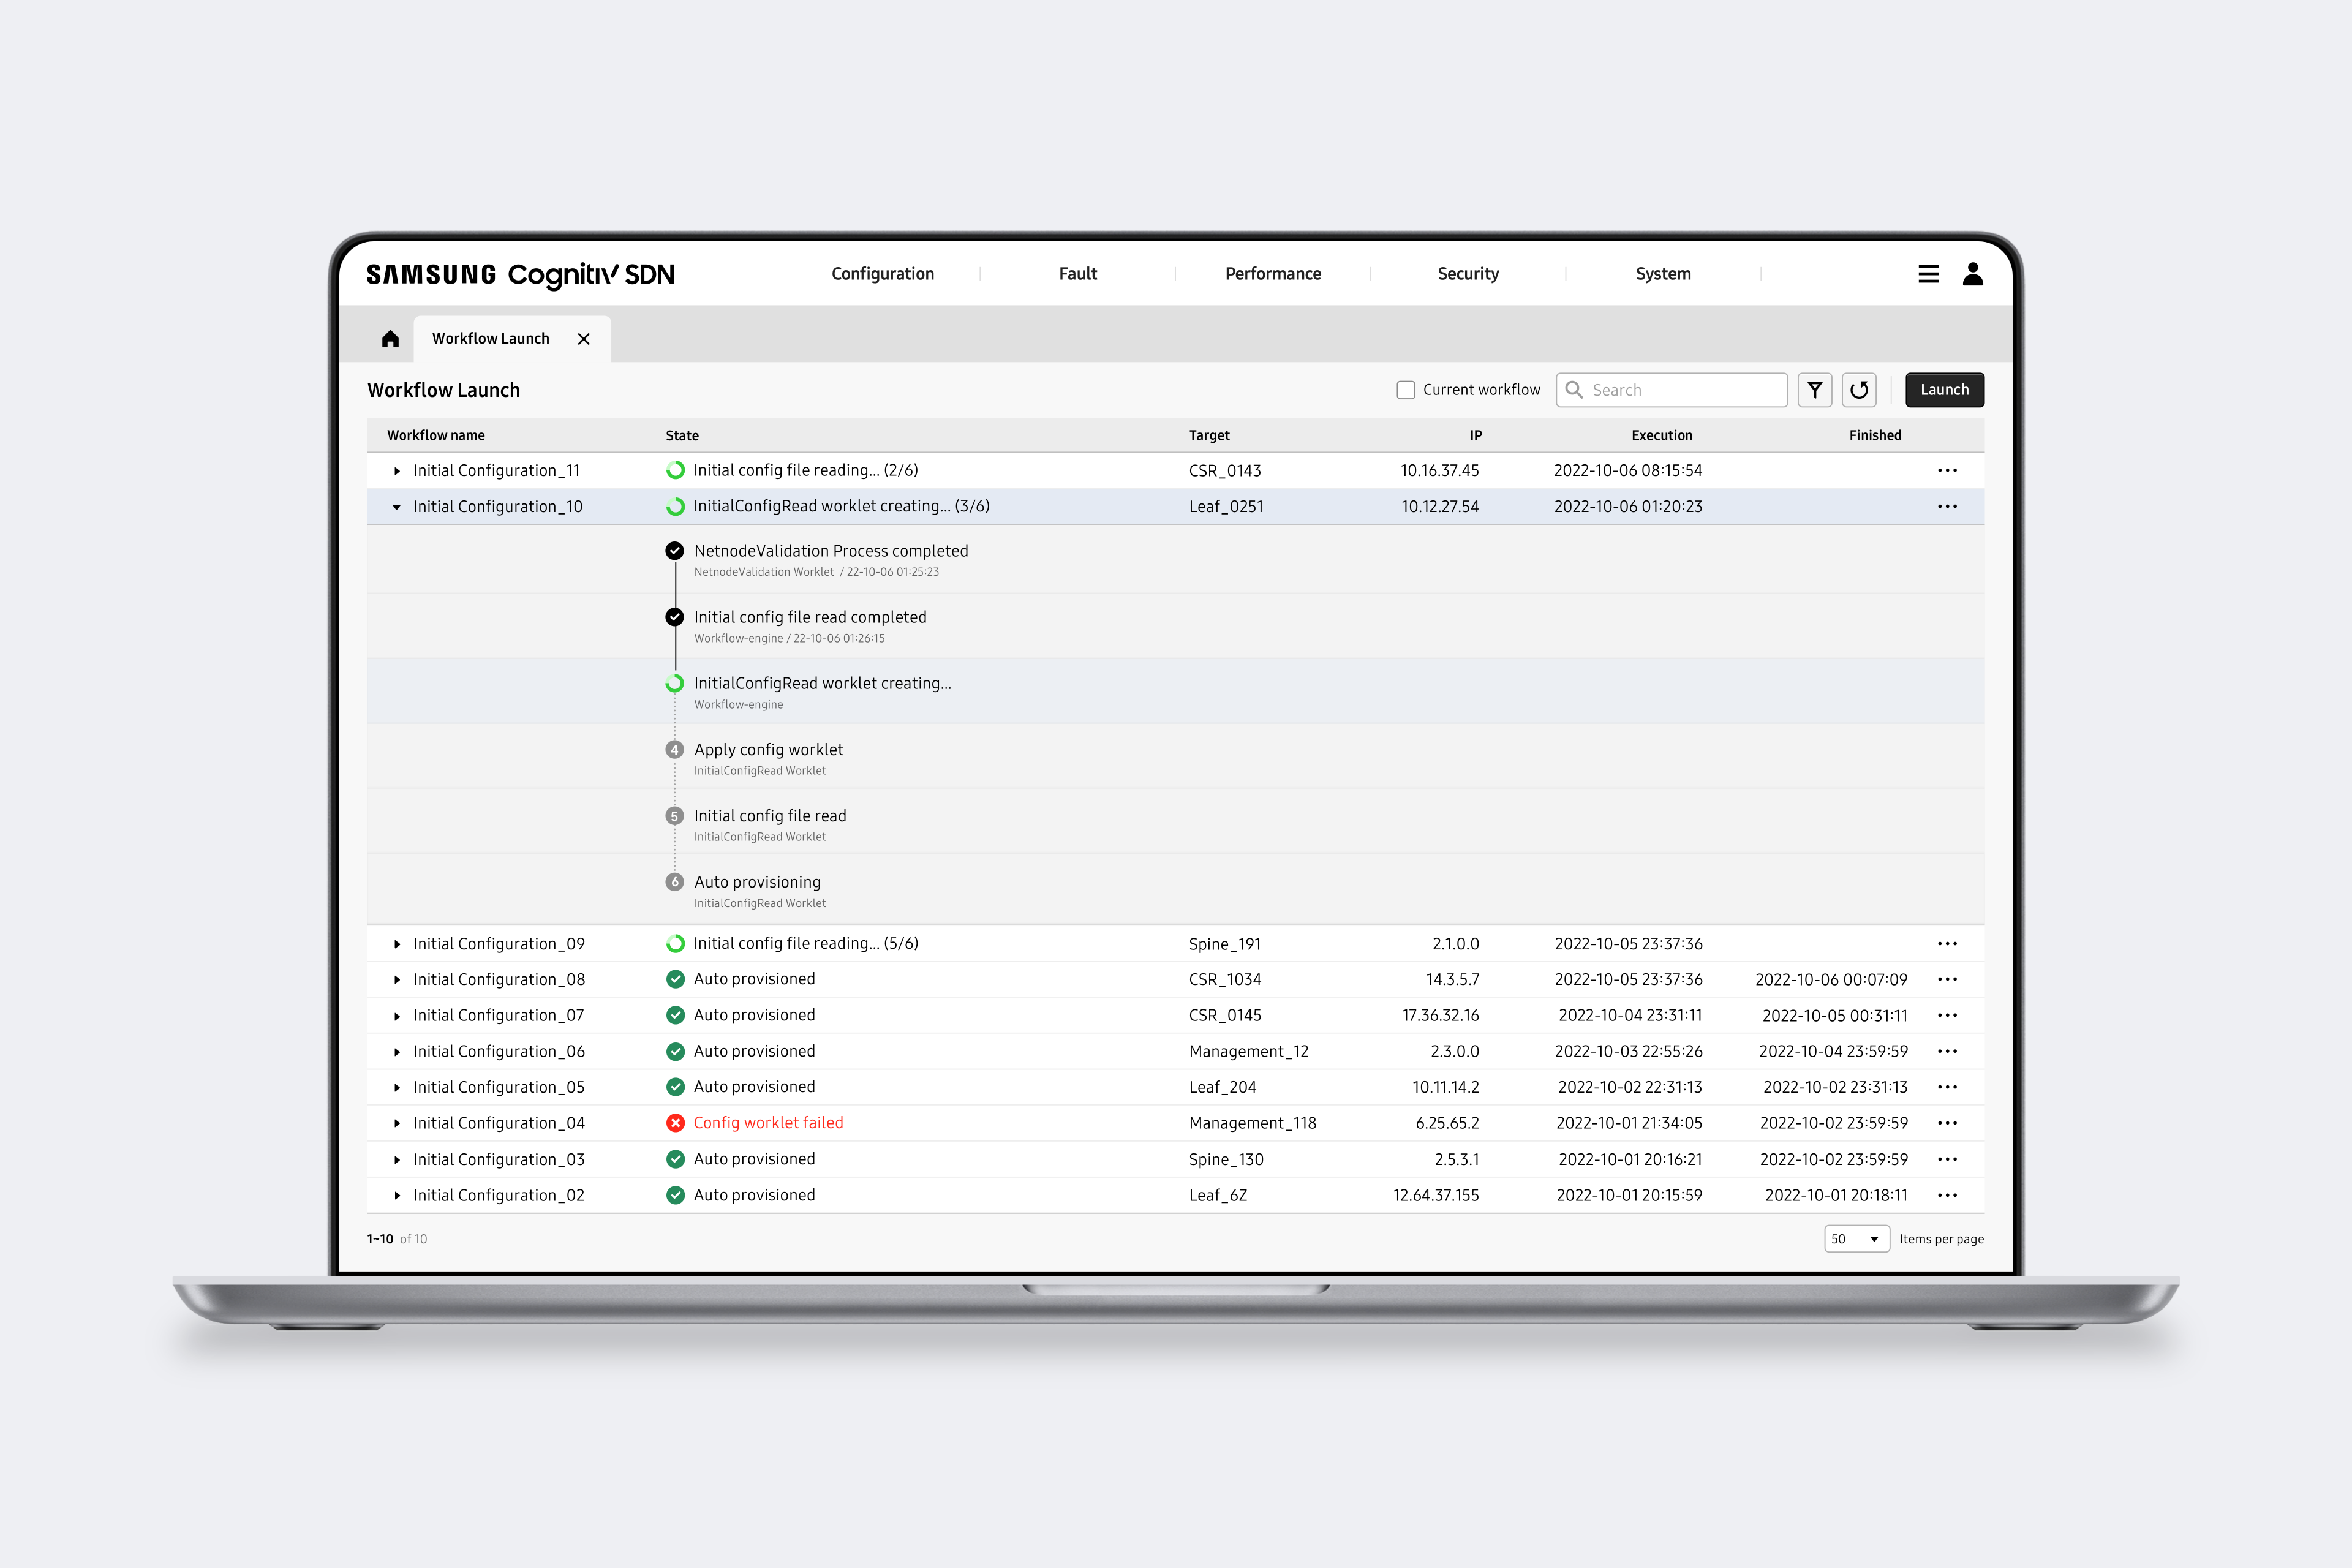The height and width of the screenshot is (1568, 2352).
Task: Expand the Initial Configuration_09 row
Action: (397, 944)
